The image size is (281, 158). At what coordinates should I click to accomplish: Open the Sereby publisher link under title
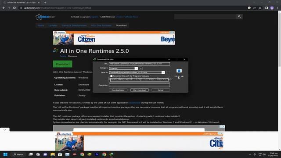[63, 56]
